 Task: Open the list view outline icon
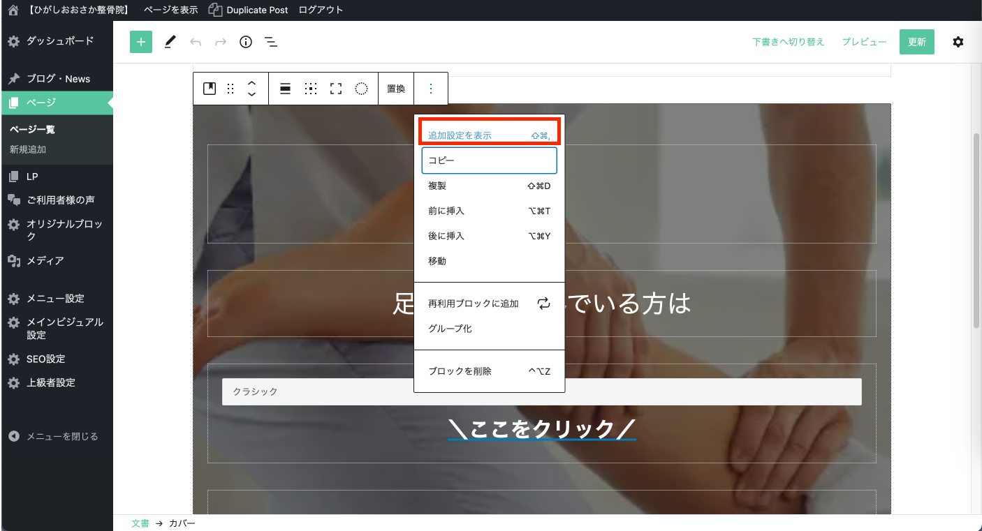click(x=271, y=42)
